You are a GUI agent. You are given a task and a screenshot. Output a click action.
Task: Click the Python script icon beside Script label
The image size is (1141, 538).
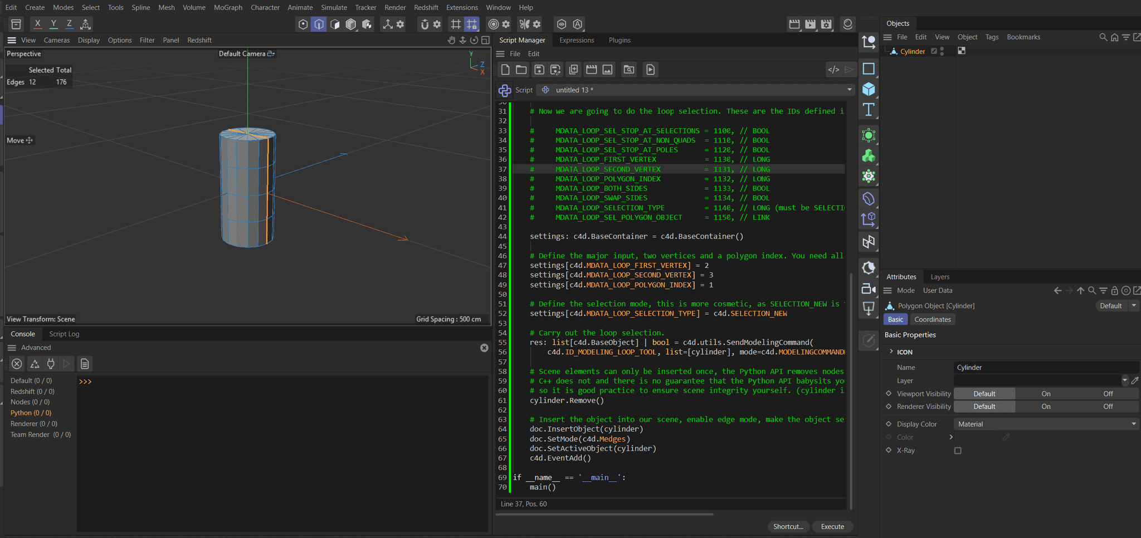click(x=505, y=90)
